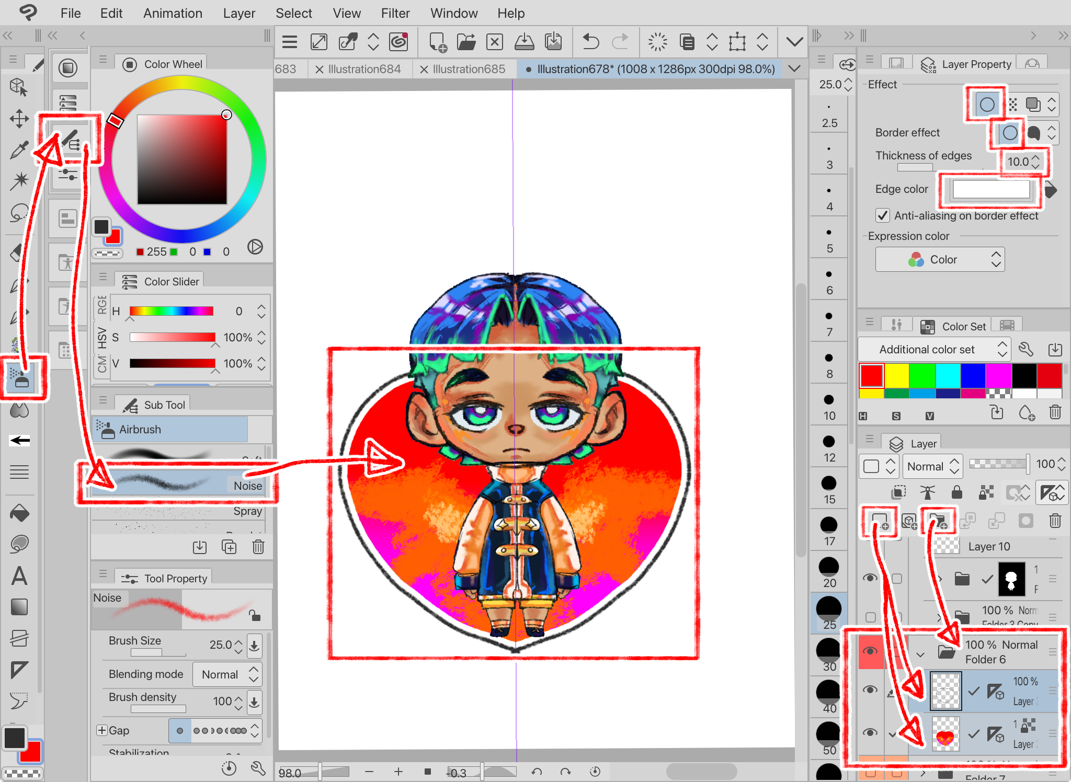Click the New layer folder icon
This screenshot has width=1071, height=782.
[x=938, y=521]
